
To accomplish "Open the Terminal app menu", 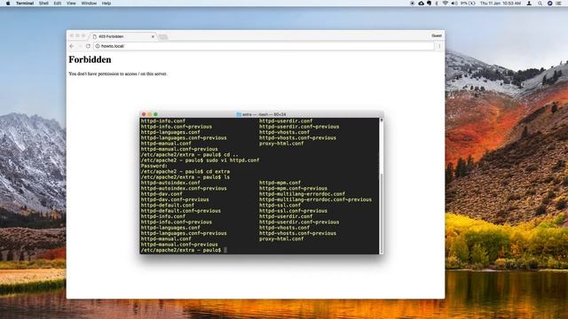I will coord(25,4).
